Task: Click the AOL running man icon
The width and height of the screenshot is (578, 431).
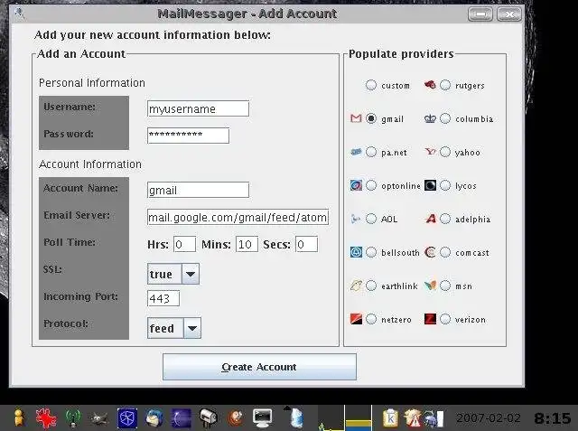Action: 355,219
